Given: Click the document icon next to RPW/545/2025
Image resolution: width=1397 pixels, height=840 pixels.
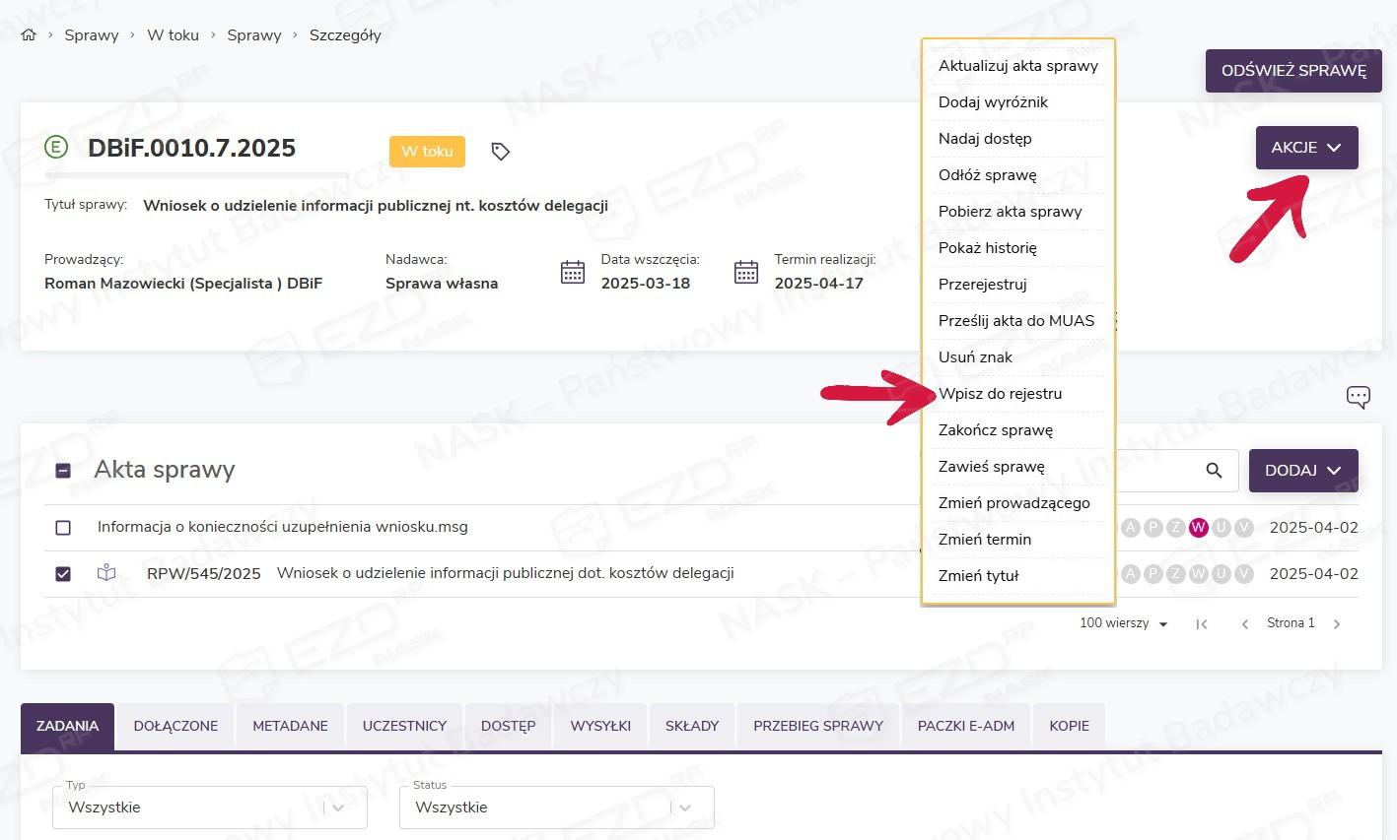Looking at the screenshot, I should click(106, 573).
